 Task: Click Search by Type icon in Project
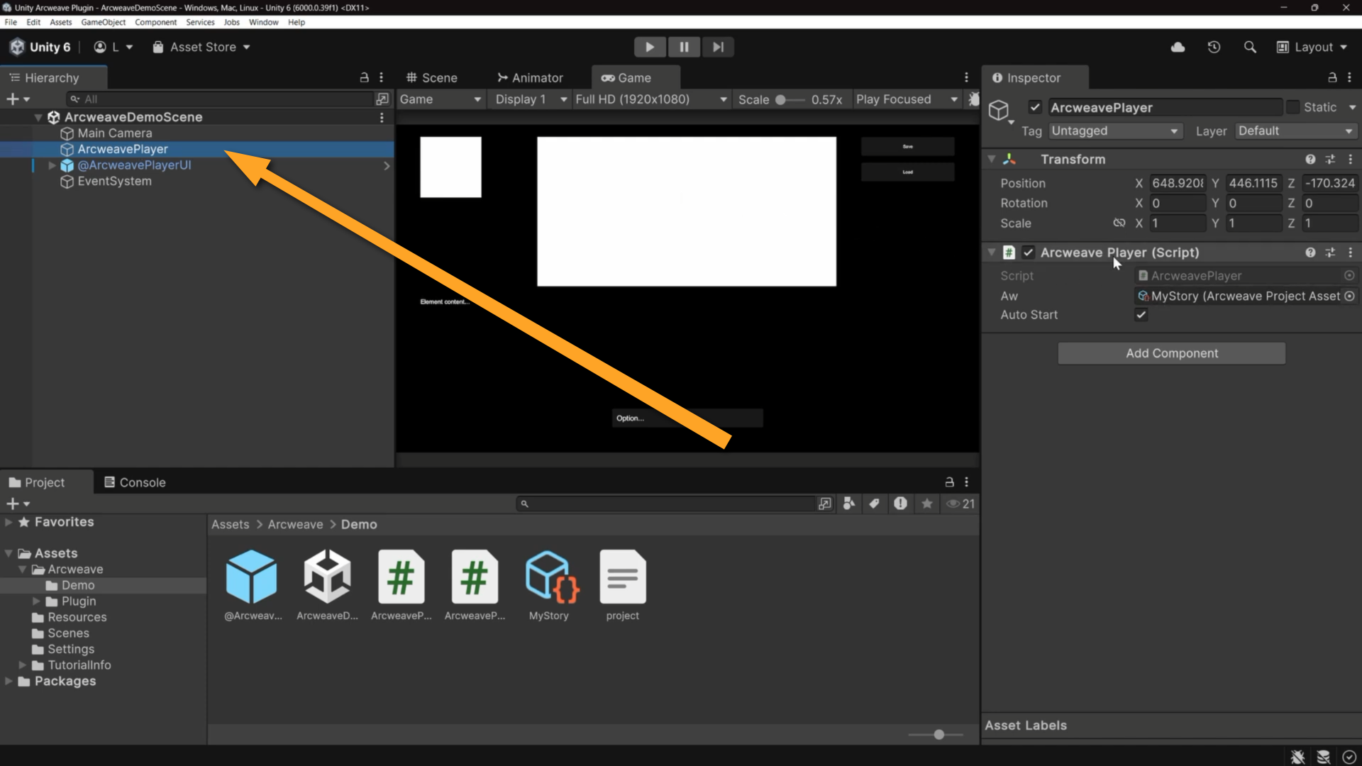pyautogui.click(x=848, y=504)
